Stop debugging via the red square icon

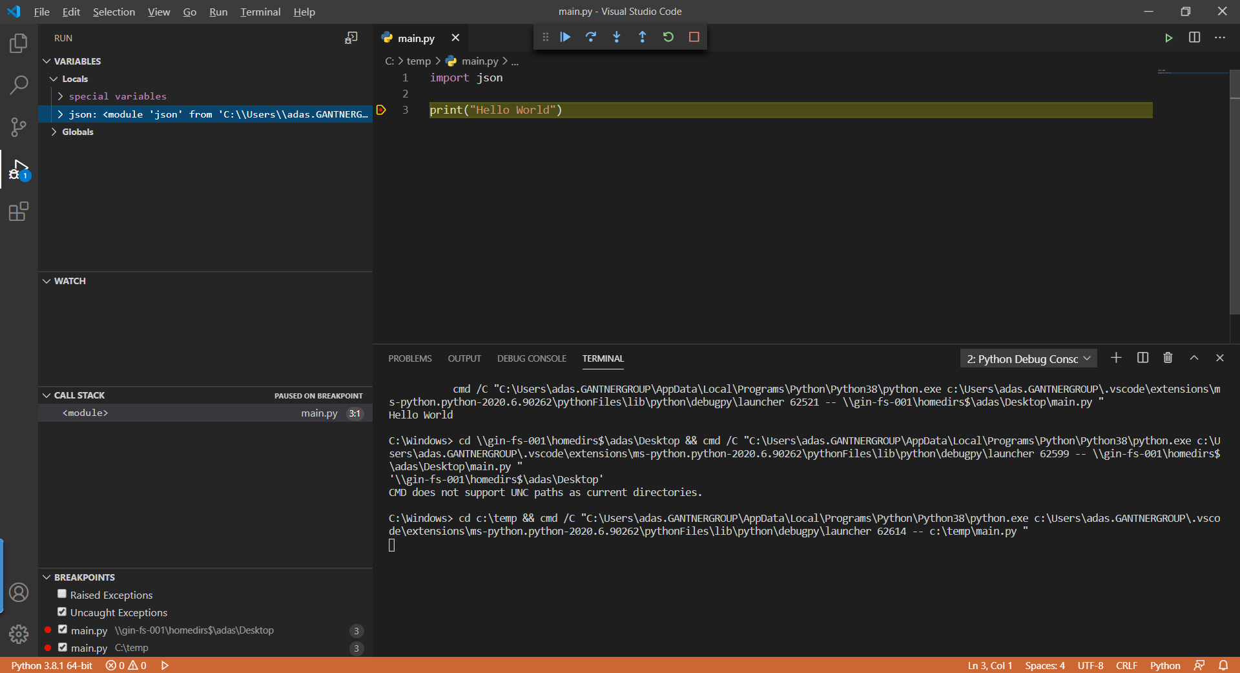pyautogui.click(x=694, y=37)
